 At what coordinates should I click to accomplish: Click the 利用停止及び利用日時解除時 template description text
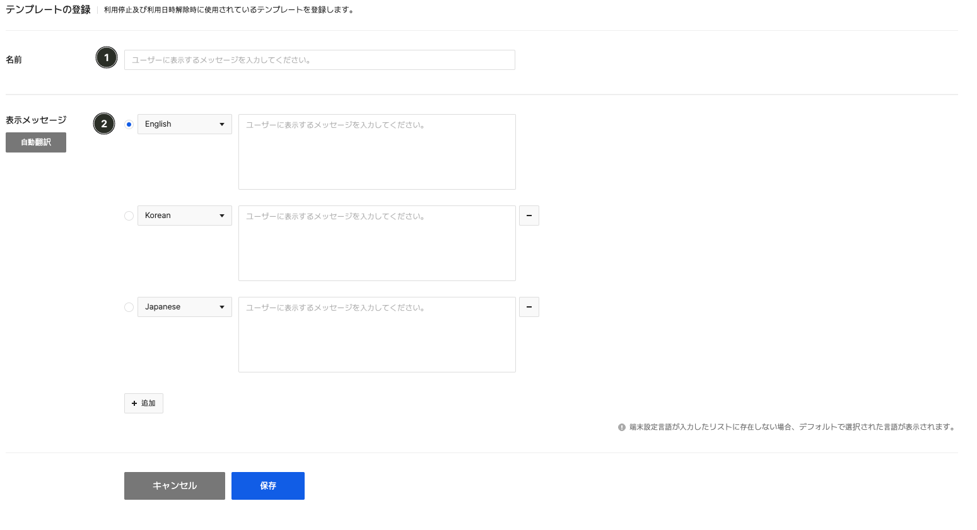point(229,10)
